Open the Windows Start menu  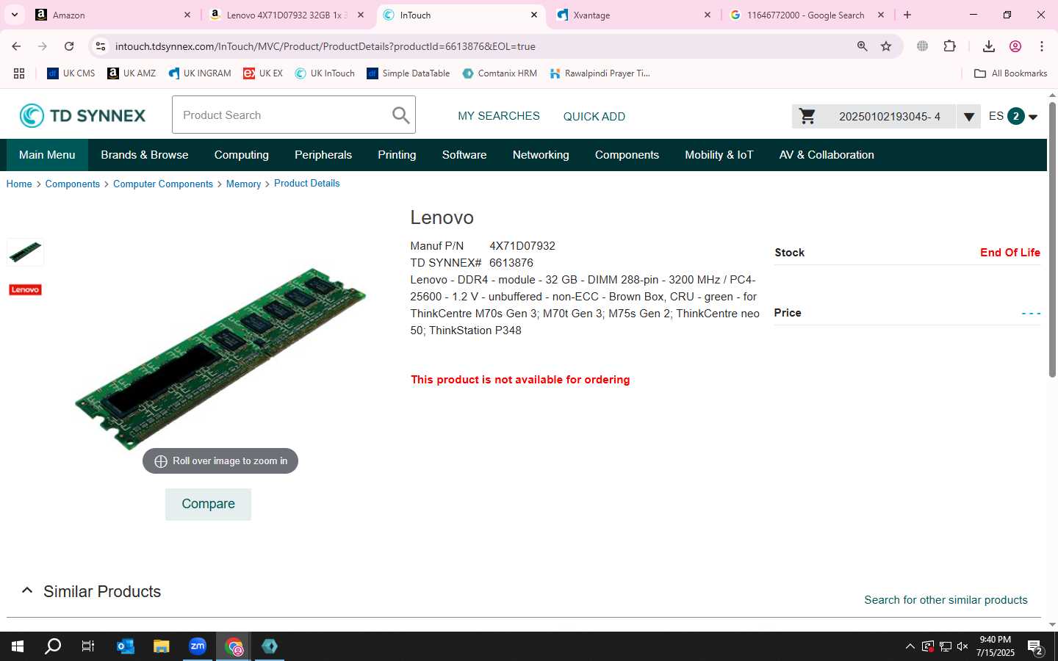pyautogui.click(x=18, y=646)
